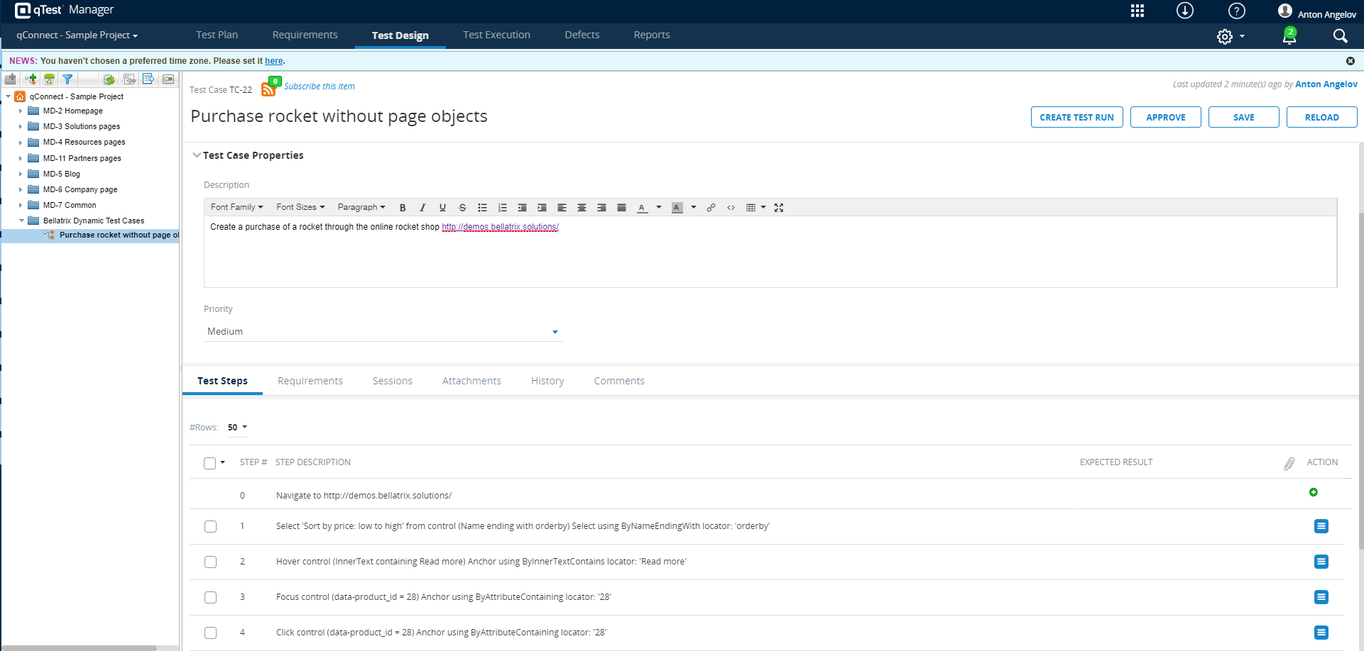Click the CREATE TEST RUN button
The image size is (1364, 651).
[x=1076, y=117]
